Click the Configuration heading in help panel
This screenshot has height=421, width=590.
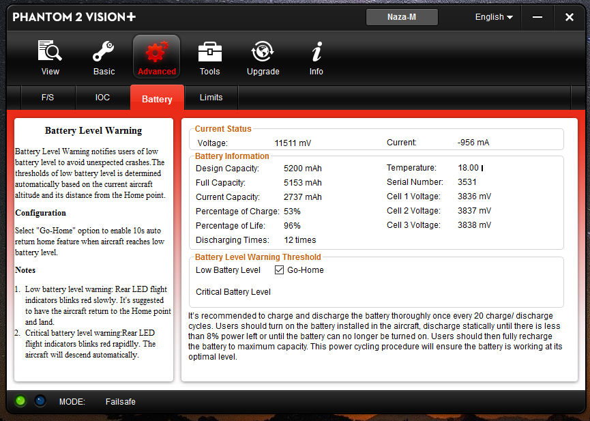pos(41,213)
